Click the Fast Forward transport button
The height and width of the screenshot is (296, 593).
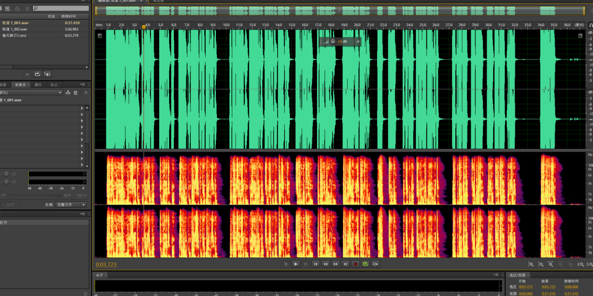[336, 264]
